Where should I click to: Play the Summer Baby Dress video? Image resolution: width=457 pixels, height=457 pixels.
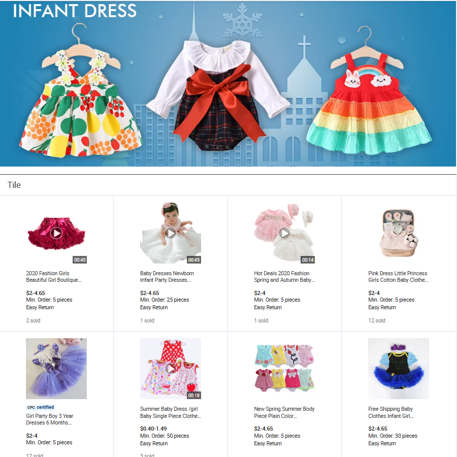(x=171, y=369)
